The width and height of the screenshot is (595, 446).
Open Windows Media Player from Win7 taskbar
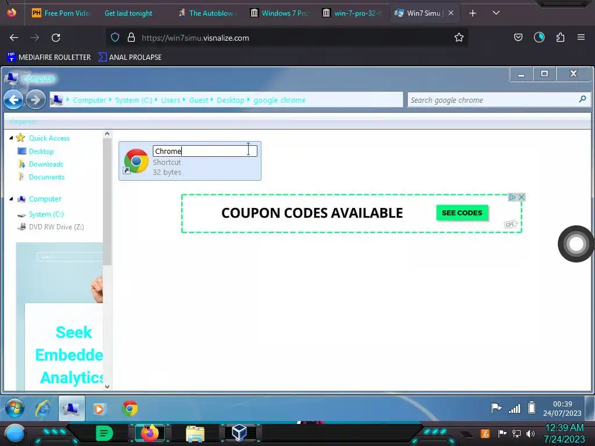99,408
